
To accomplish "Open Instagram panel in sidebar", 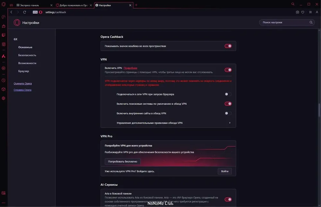I will [4, 44].
